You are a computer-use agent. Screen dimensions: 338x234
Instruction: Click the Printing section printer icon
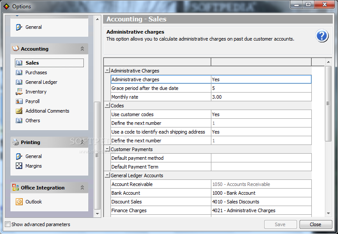(x=16, y=142)
